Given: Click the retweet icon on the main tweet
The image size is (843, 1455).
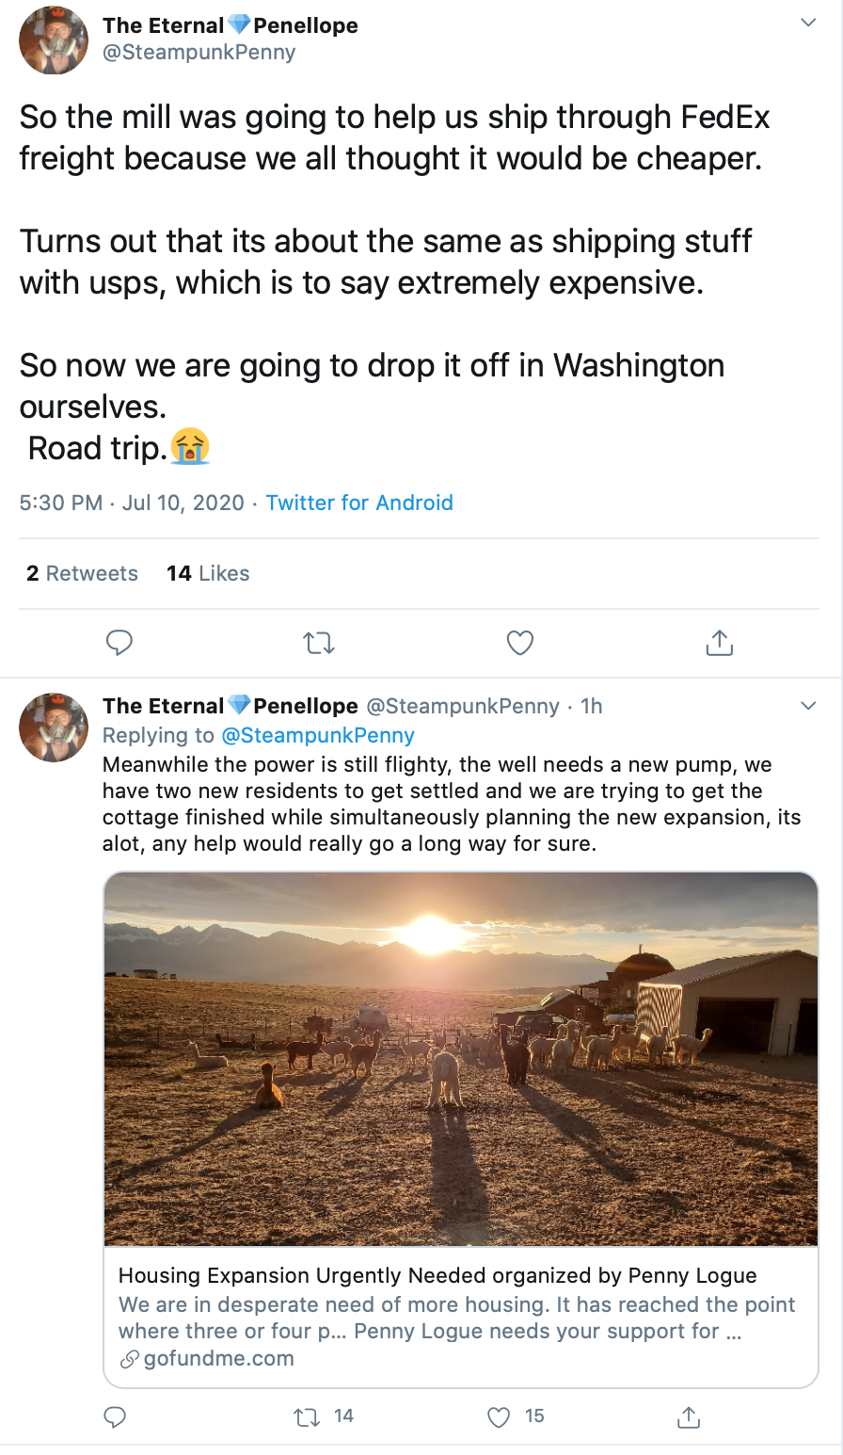Looking at the screenshot, I should coord(319,644).
